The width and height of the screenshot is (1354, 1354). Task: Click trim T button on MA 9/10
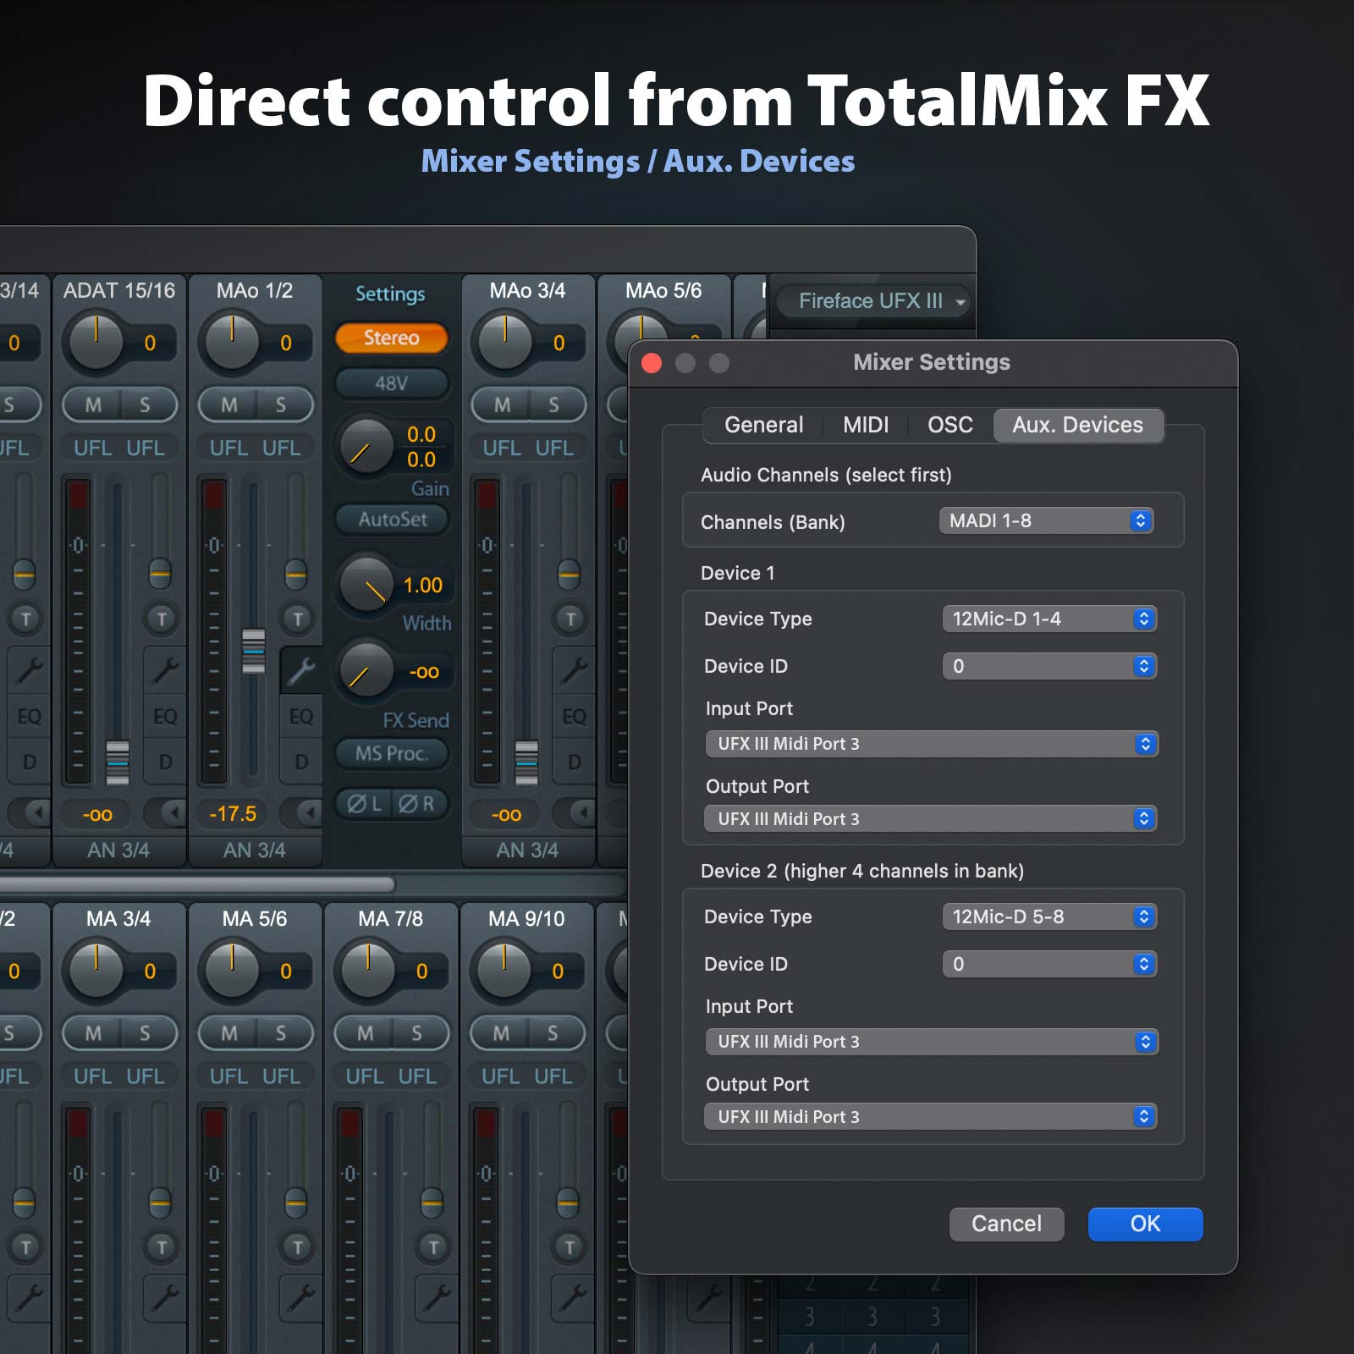570,1247
